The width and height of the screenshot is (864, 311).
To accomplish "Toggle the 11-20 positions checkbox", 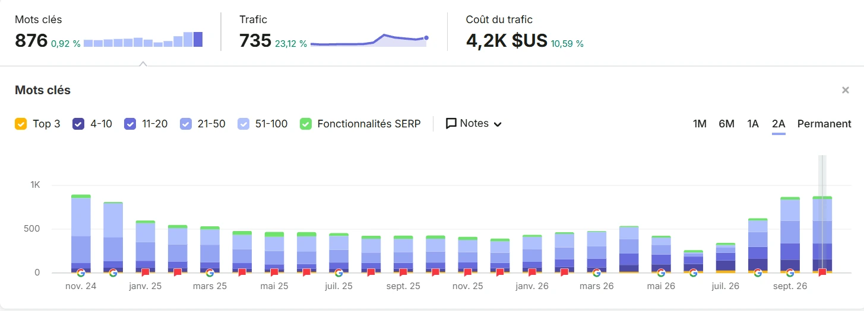I will tap(130, 124).
